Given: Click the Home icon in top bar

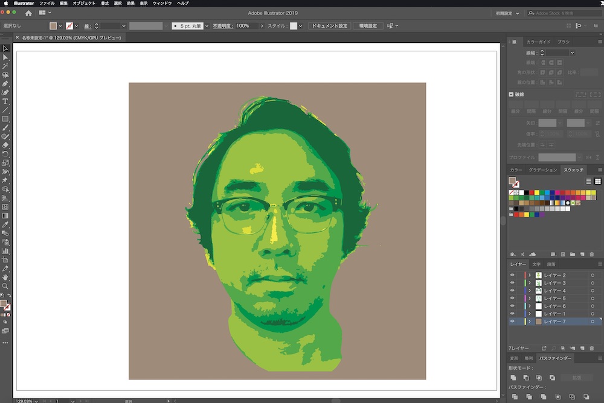Looking at the screenshot, I should 28,13.
